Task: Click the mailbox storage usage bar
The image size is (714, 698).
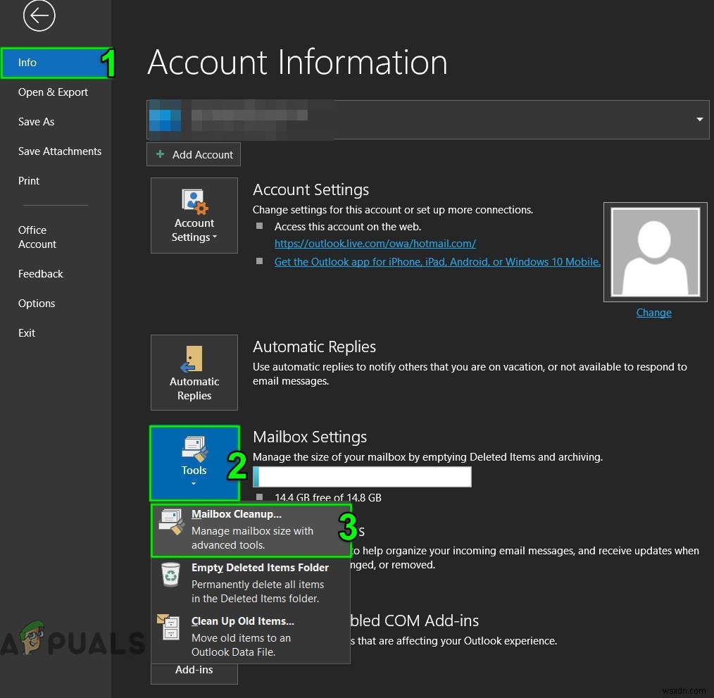Action: tap(361, 477)
